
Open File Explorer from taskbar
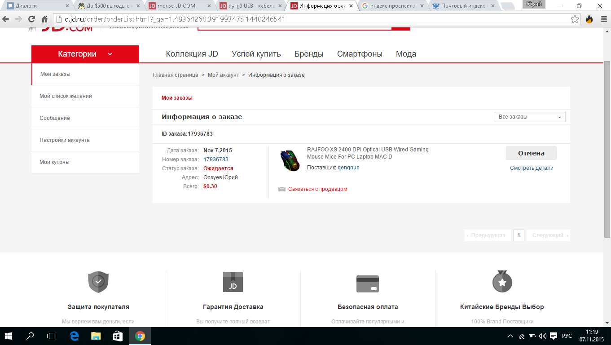click(96, 336)
